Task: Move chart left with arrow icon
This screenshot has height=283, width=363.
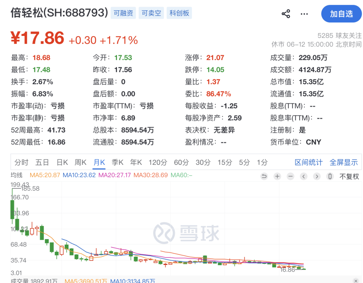Action: click(x=304, y=176)
